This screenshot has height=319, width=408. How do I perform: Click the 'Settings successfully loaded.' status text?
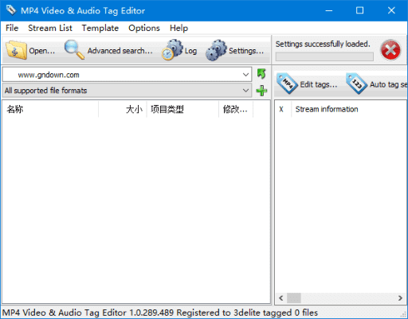323,44
